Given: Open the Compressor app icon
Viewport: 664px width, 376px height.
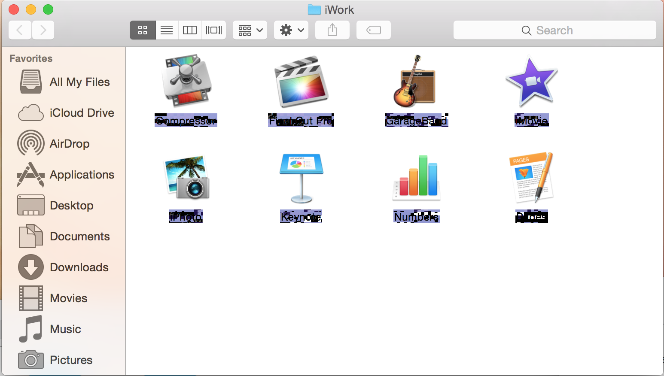Looking at the screenshot, I should (186, 80).
